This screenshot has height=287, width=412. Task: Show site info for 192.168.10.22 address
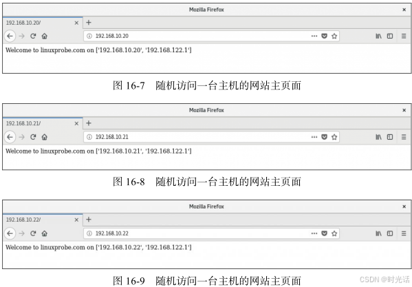(89, 233)
